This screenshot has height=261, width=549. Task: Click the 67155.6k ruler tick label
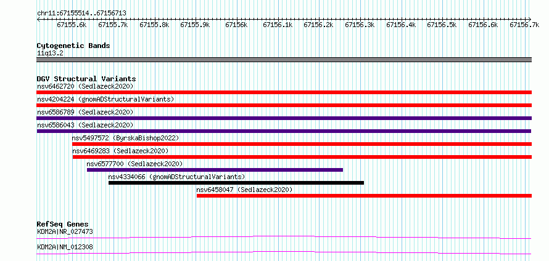tap(72, 25)
